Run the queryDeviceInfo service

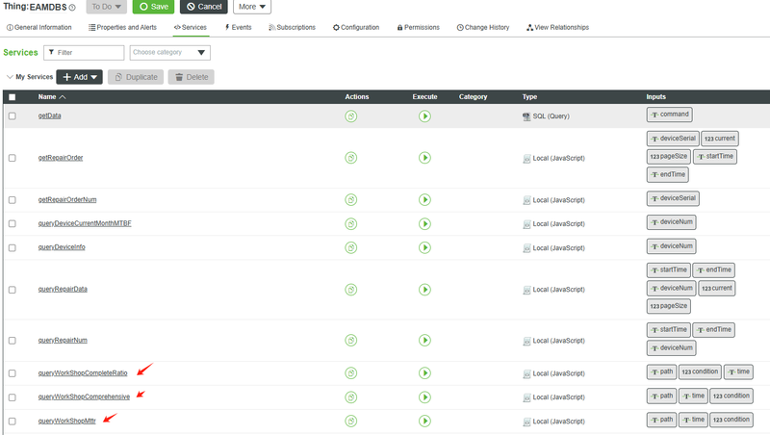tap(424, 248)
